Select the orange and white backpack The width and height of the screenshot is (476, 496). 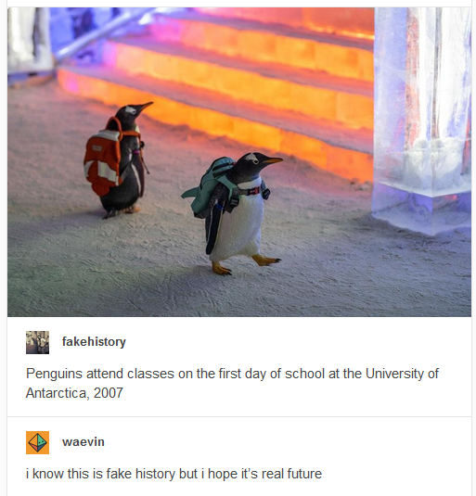pos(105,159)
